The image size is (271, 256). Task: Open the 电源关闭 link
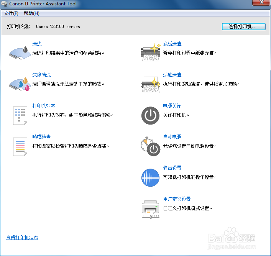[172, 106]
